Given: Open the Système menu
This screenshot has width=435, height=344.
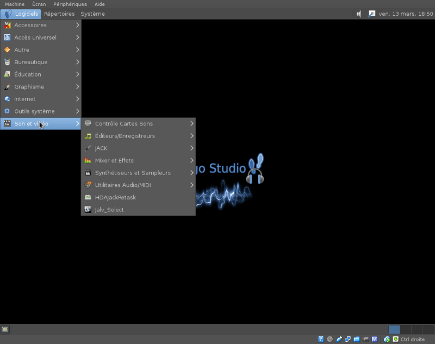Looking at the screenshot, I should click(x=92, y=14).
